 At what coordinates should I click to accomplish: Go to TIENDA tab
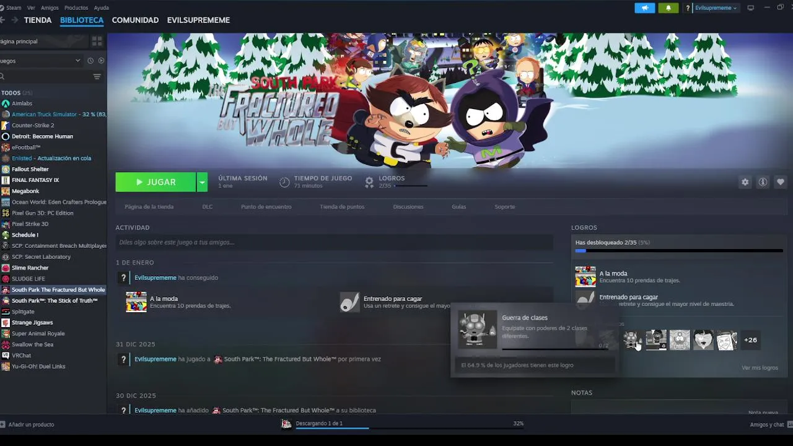(38, 20)
